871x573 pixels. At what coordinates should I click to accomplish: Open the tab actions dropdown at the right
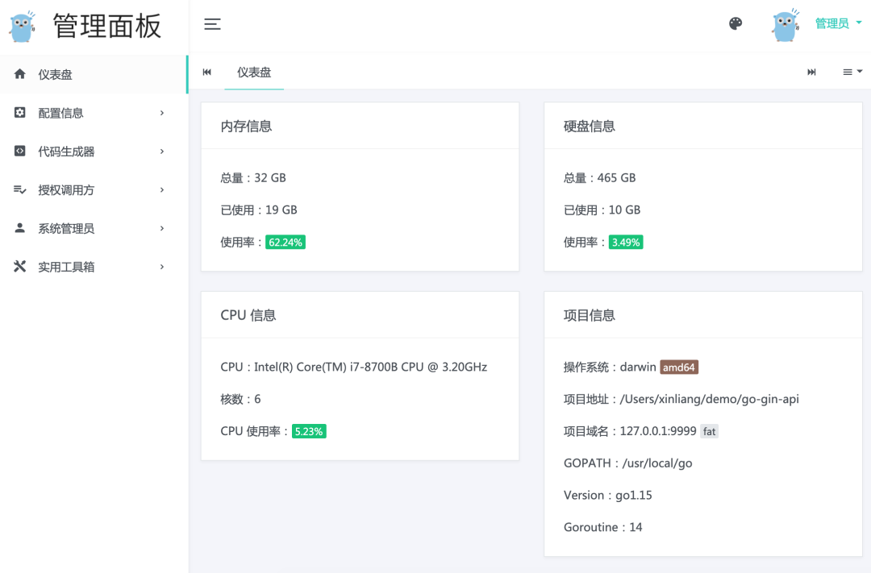click(x=852, y=72)
